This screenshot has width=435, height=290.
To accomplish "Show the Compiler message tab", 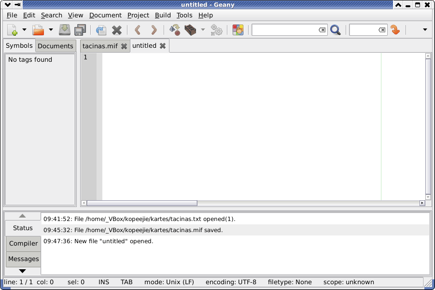I will 23,243.
